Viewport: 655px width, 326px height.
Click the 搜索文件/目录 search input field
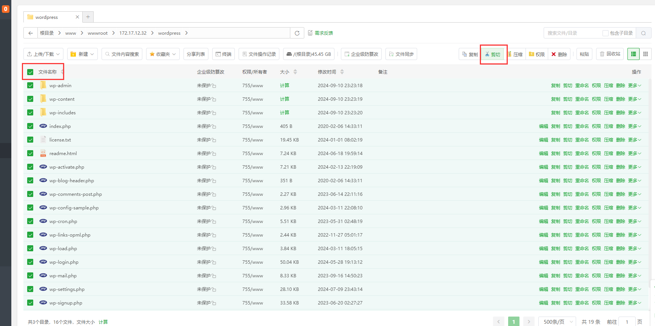click(x=572, y=33)
